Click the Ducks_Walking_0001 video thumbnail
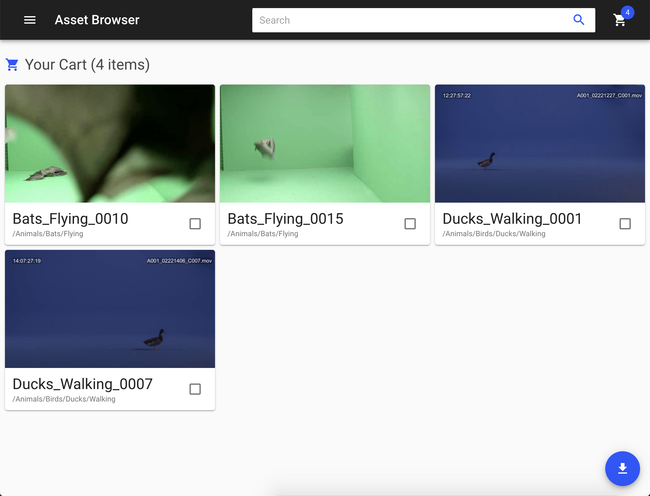The image size is (650, 496). click(x=540, y=144)
